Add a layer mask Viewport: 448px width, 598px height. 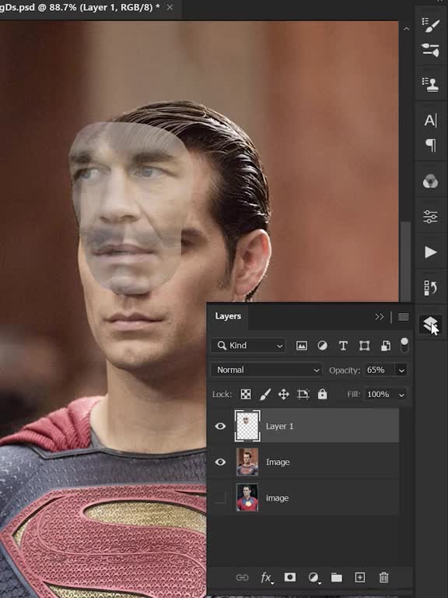point(290,577)
